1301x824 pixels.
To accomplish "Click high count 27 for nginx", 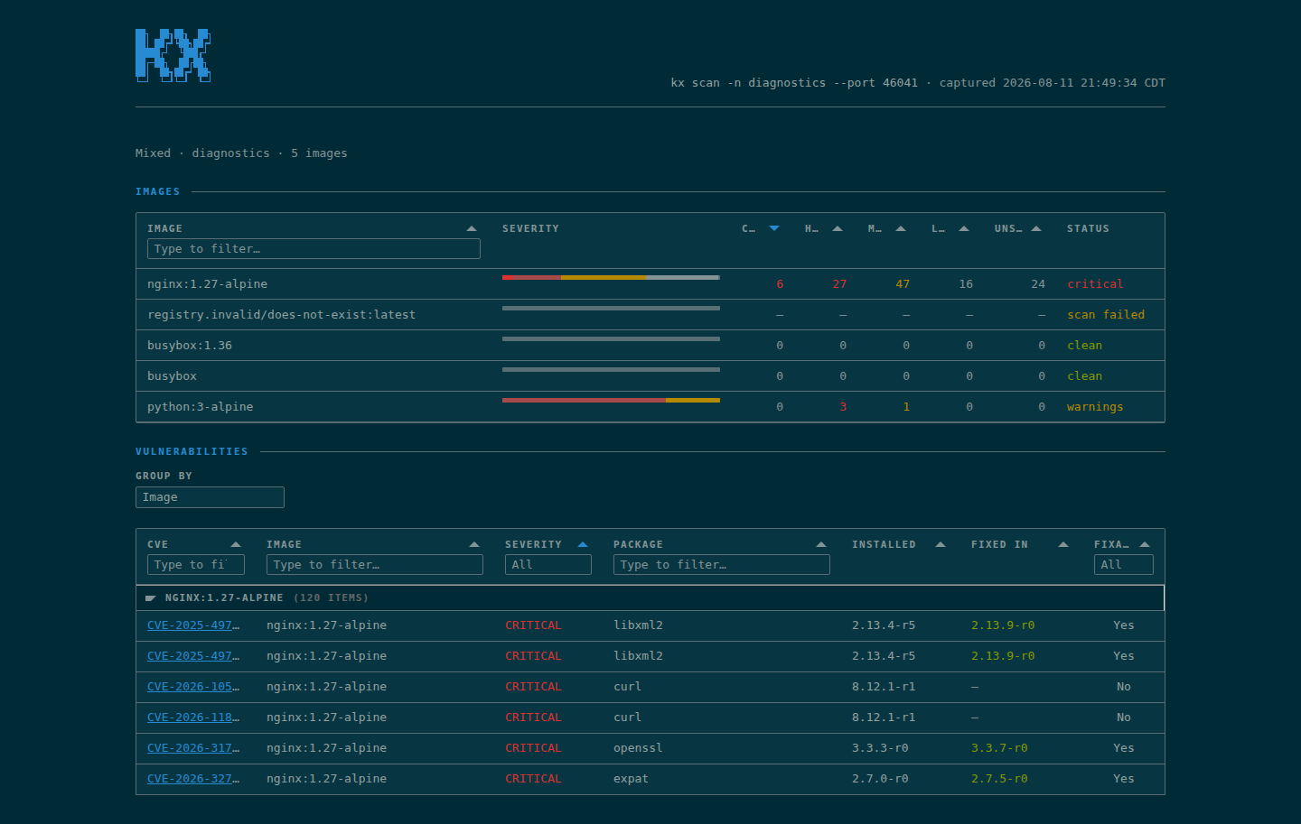I will pos(839,284).
